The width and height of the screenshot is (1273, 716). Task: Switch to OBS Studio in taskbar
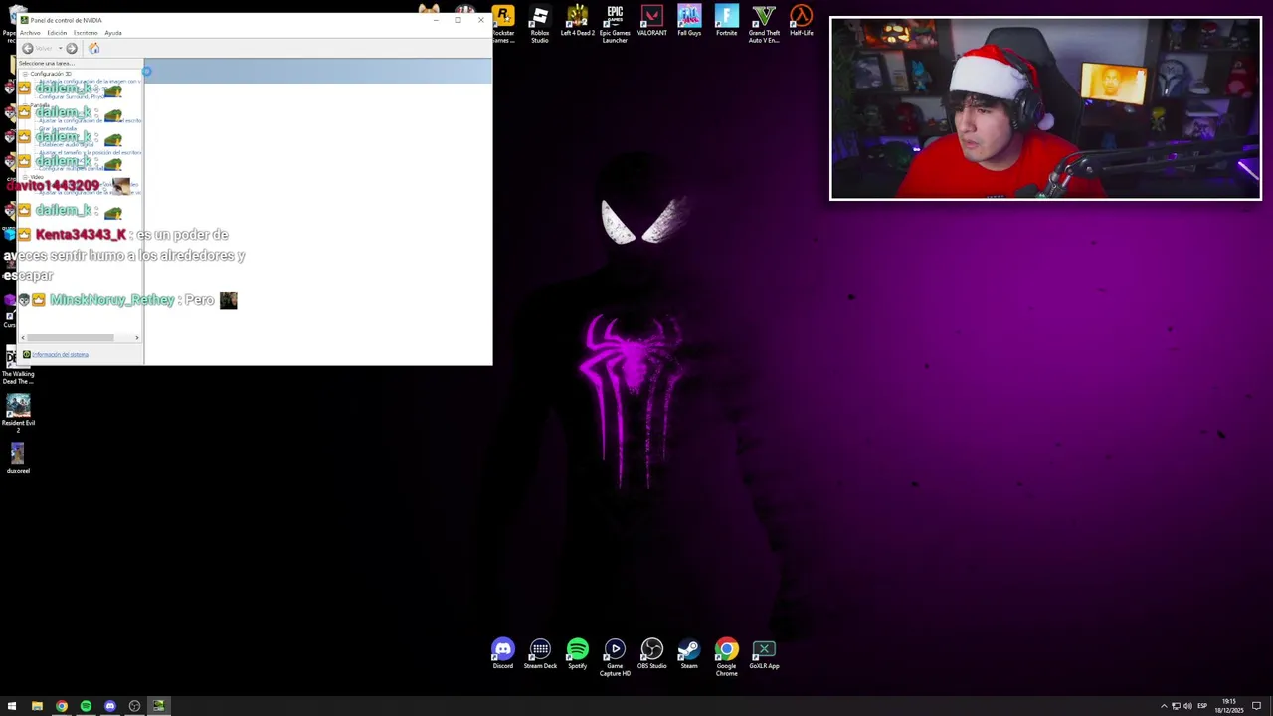(x=134, y=706)
